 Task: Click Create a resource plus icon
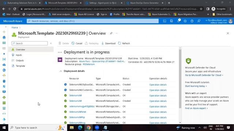(4, 32)
